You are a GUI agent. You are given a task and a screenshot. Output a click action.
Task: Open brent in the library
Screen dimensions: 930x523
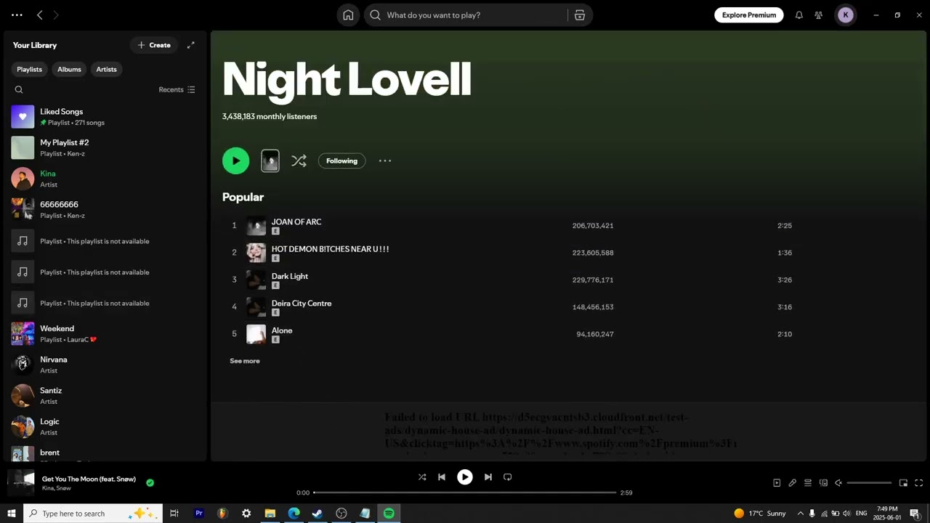[x=105, y=455]
